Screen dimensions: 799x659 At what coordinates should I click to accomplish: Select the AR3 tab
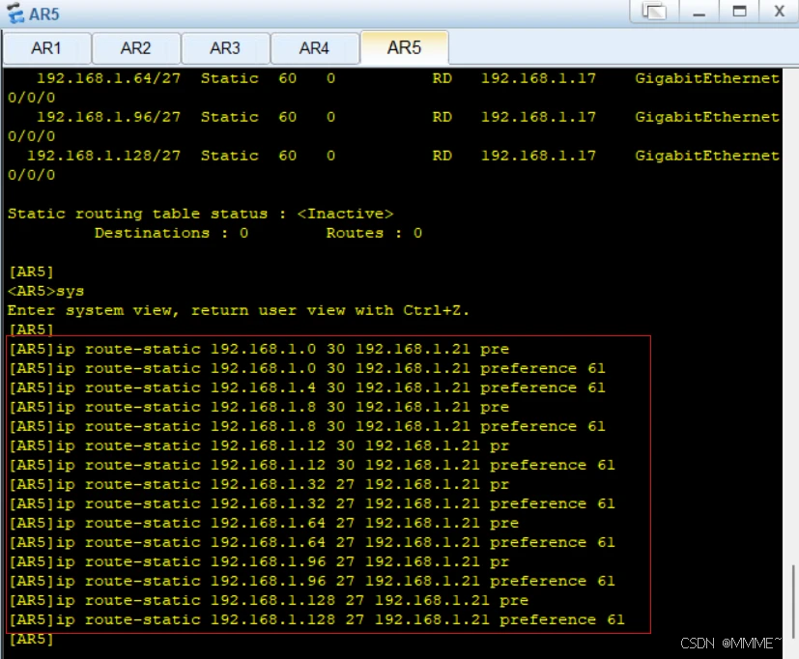click(224, 48)
